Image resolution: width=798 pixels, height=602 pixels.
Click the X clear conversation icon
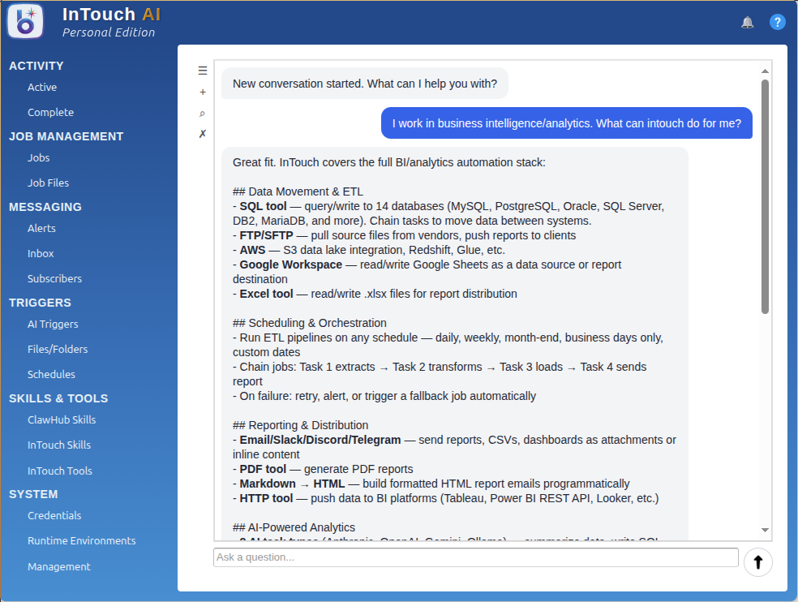202,133
